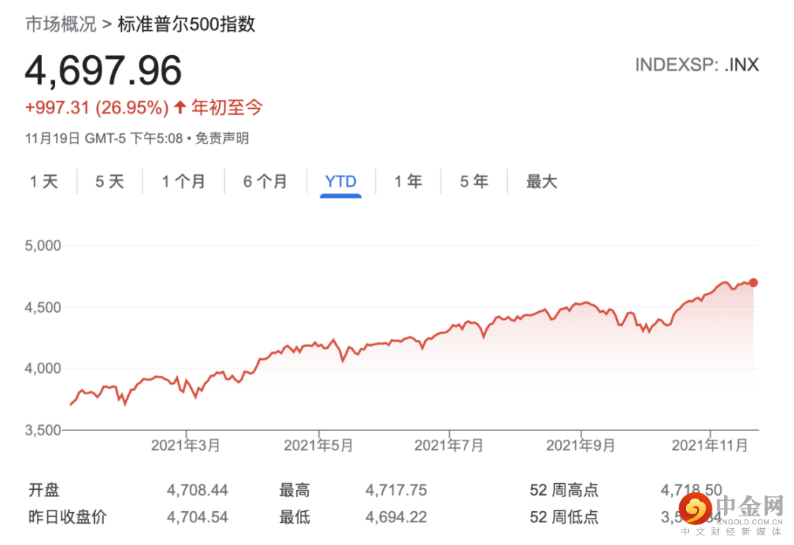Click the 开盘 label
The width and height of the screenshot is (794, 545).
44,491
